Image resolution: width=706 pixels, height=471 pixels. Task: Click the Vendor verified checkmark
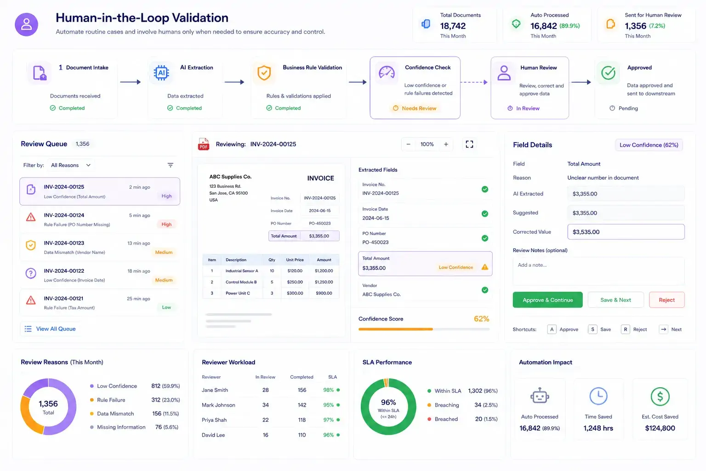click(x=485, y=290)
